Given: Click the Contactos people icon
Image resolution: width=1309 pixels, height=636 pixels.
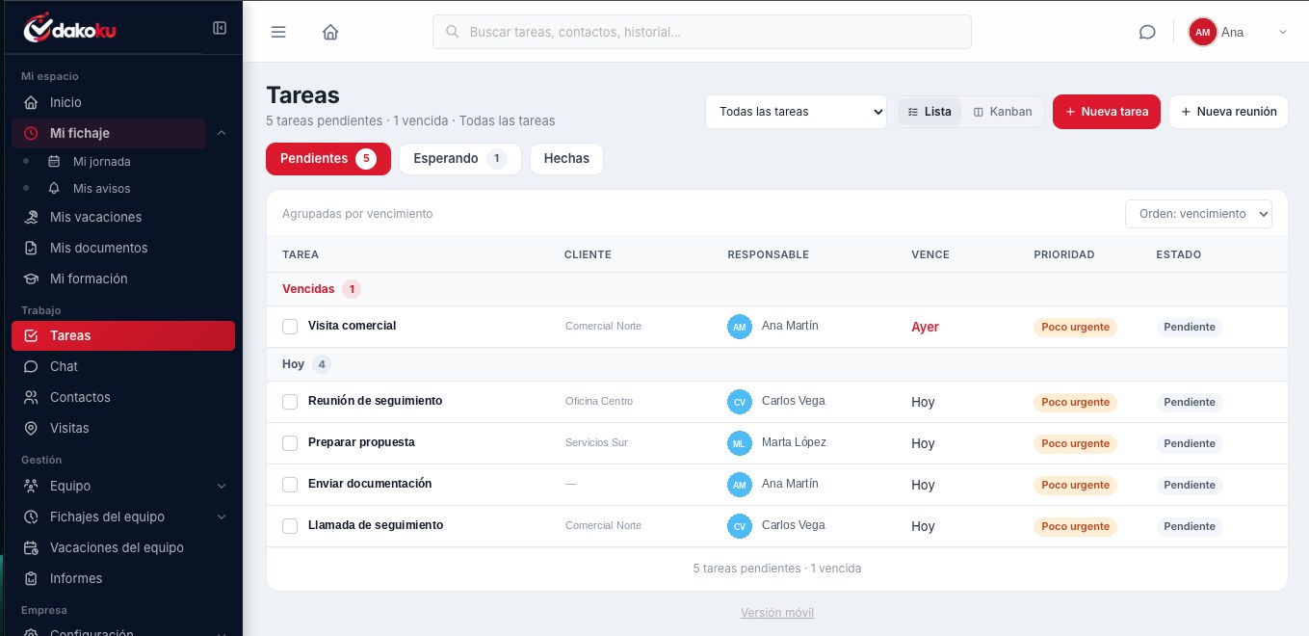Looking at the screenshot, I should [x=31, y=397].
